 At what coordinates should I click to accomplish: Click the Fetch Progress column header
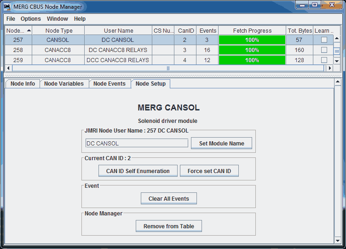coord(252,30)
